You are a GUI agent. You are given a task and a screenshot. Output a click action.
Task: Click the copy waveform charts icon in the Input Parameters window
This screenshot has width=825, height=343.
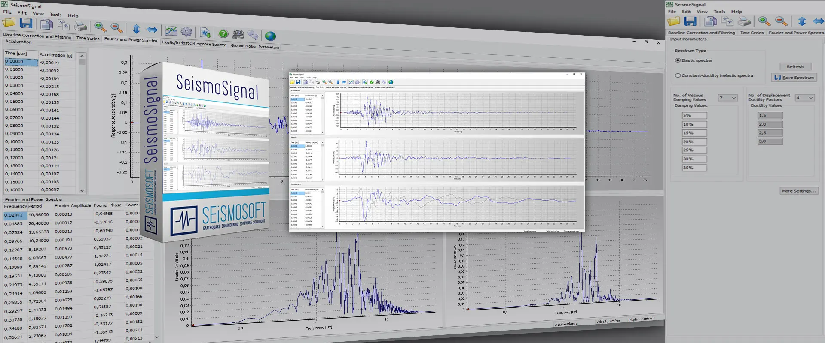tap(727, 21)
